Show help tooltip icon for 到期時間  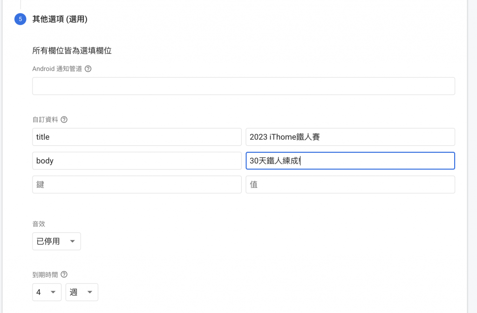point(64,274)
